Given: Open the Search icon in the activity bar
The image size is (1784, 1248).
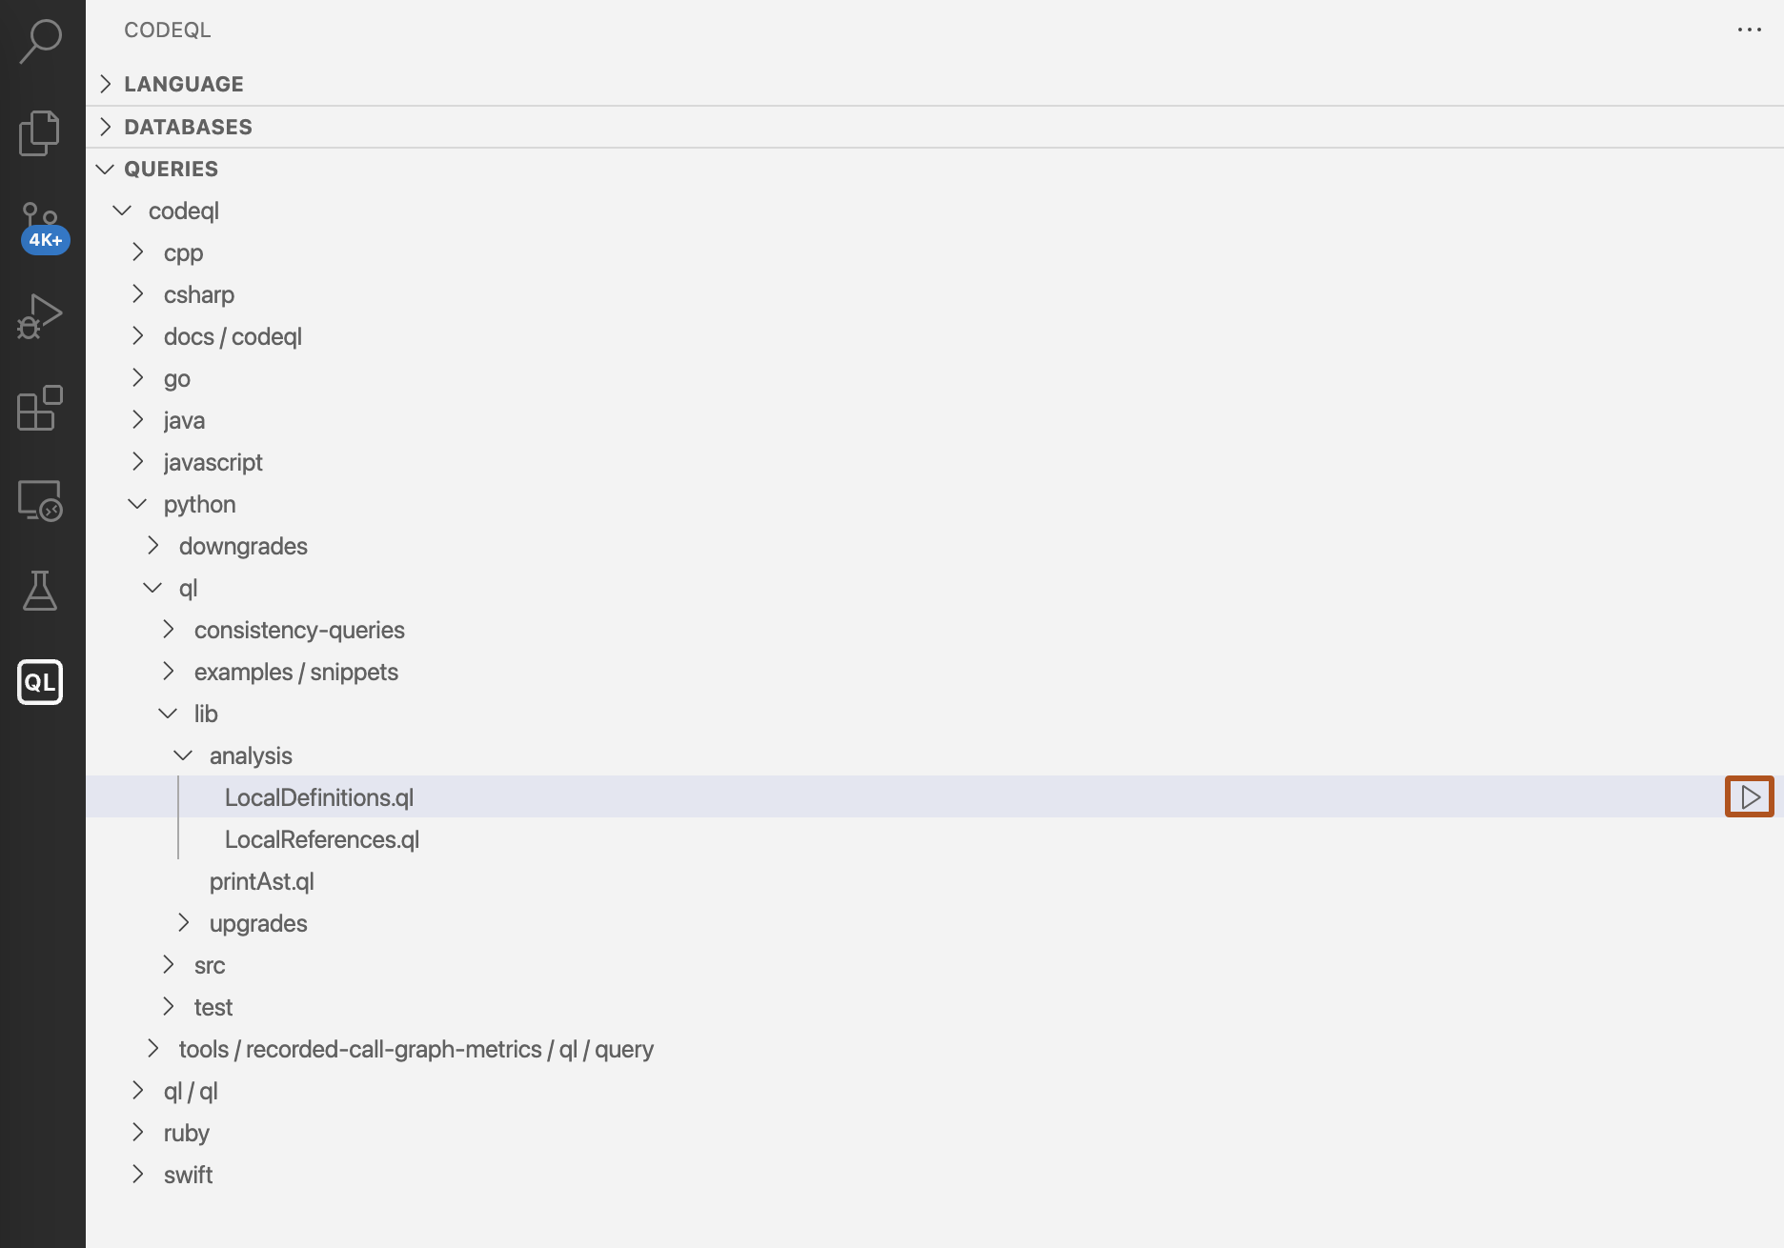Looking at the screenshot, I should click(x=39, y=39).
